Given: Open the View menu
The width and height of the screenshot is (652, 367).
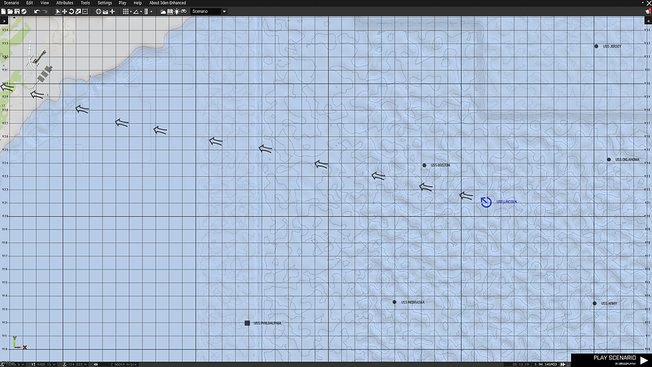Looking at the screenshot, I should pyautogui.click(x=44, y=3).
